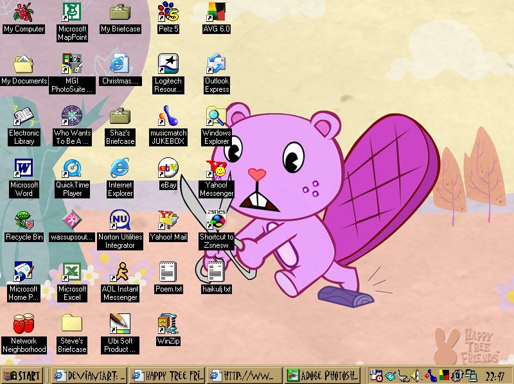Switch to the HTTP://WW... taskbar window

[x=245, y=376]
